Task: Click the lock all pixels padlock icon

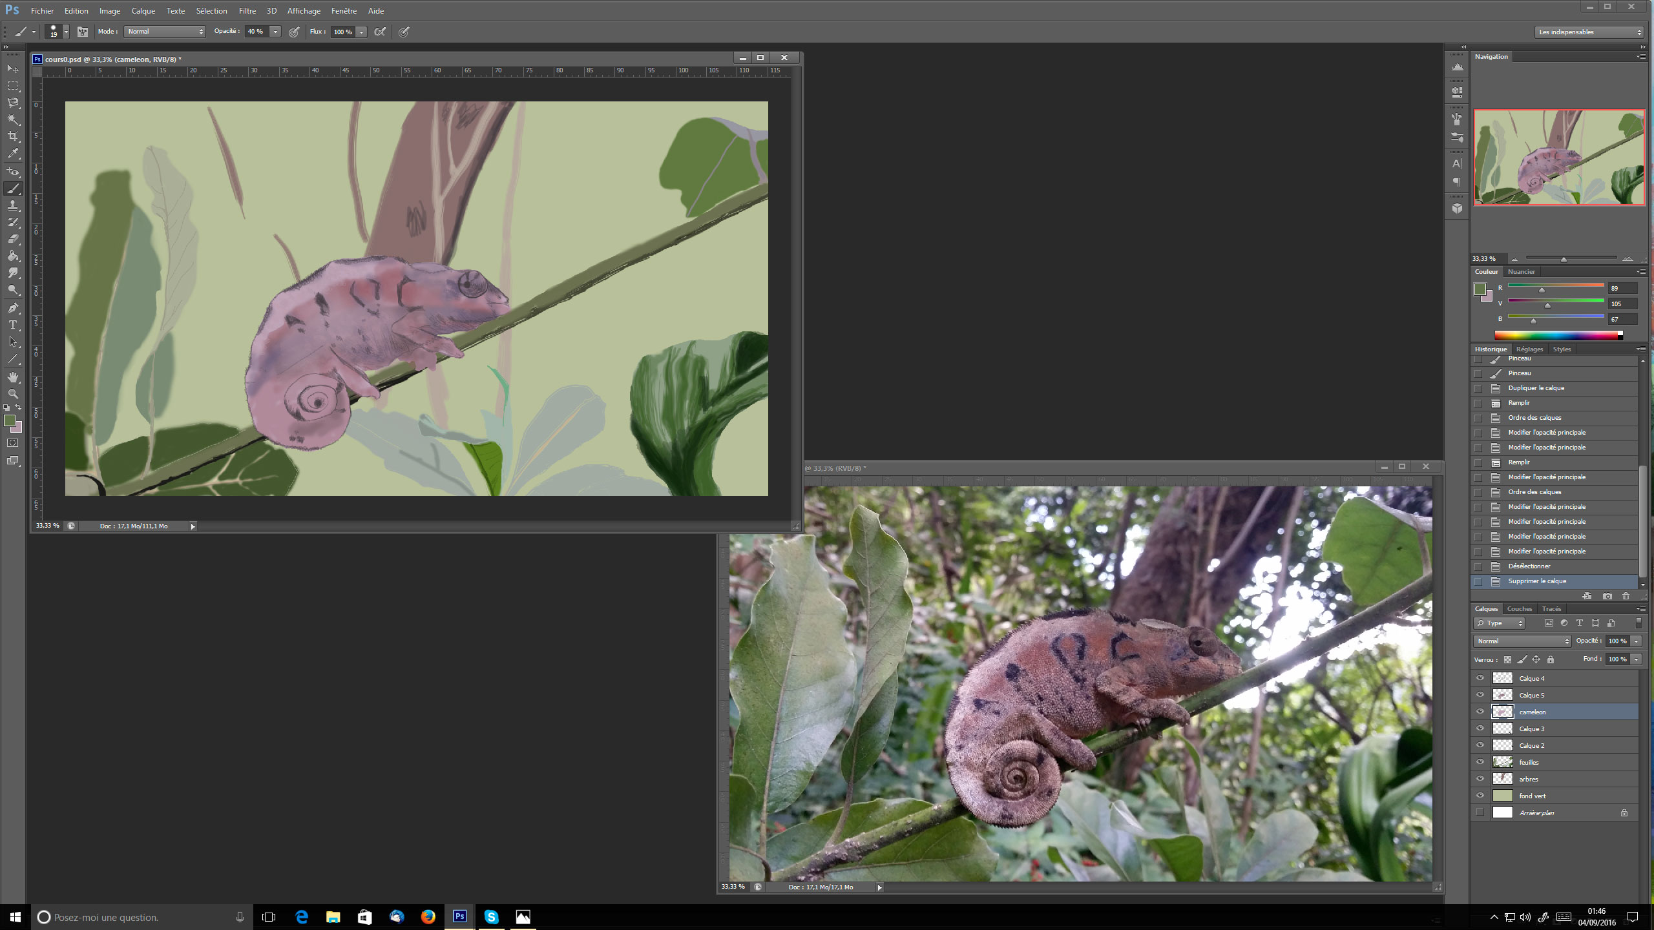Action: [x=1550, y=659]
